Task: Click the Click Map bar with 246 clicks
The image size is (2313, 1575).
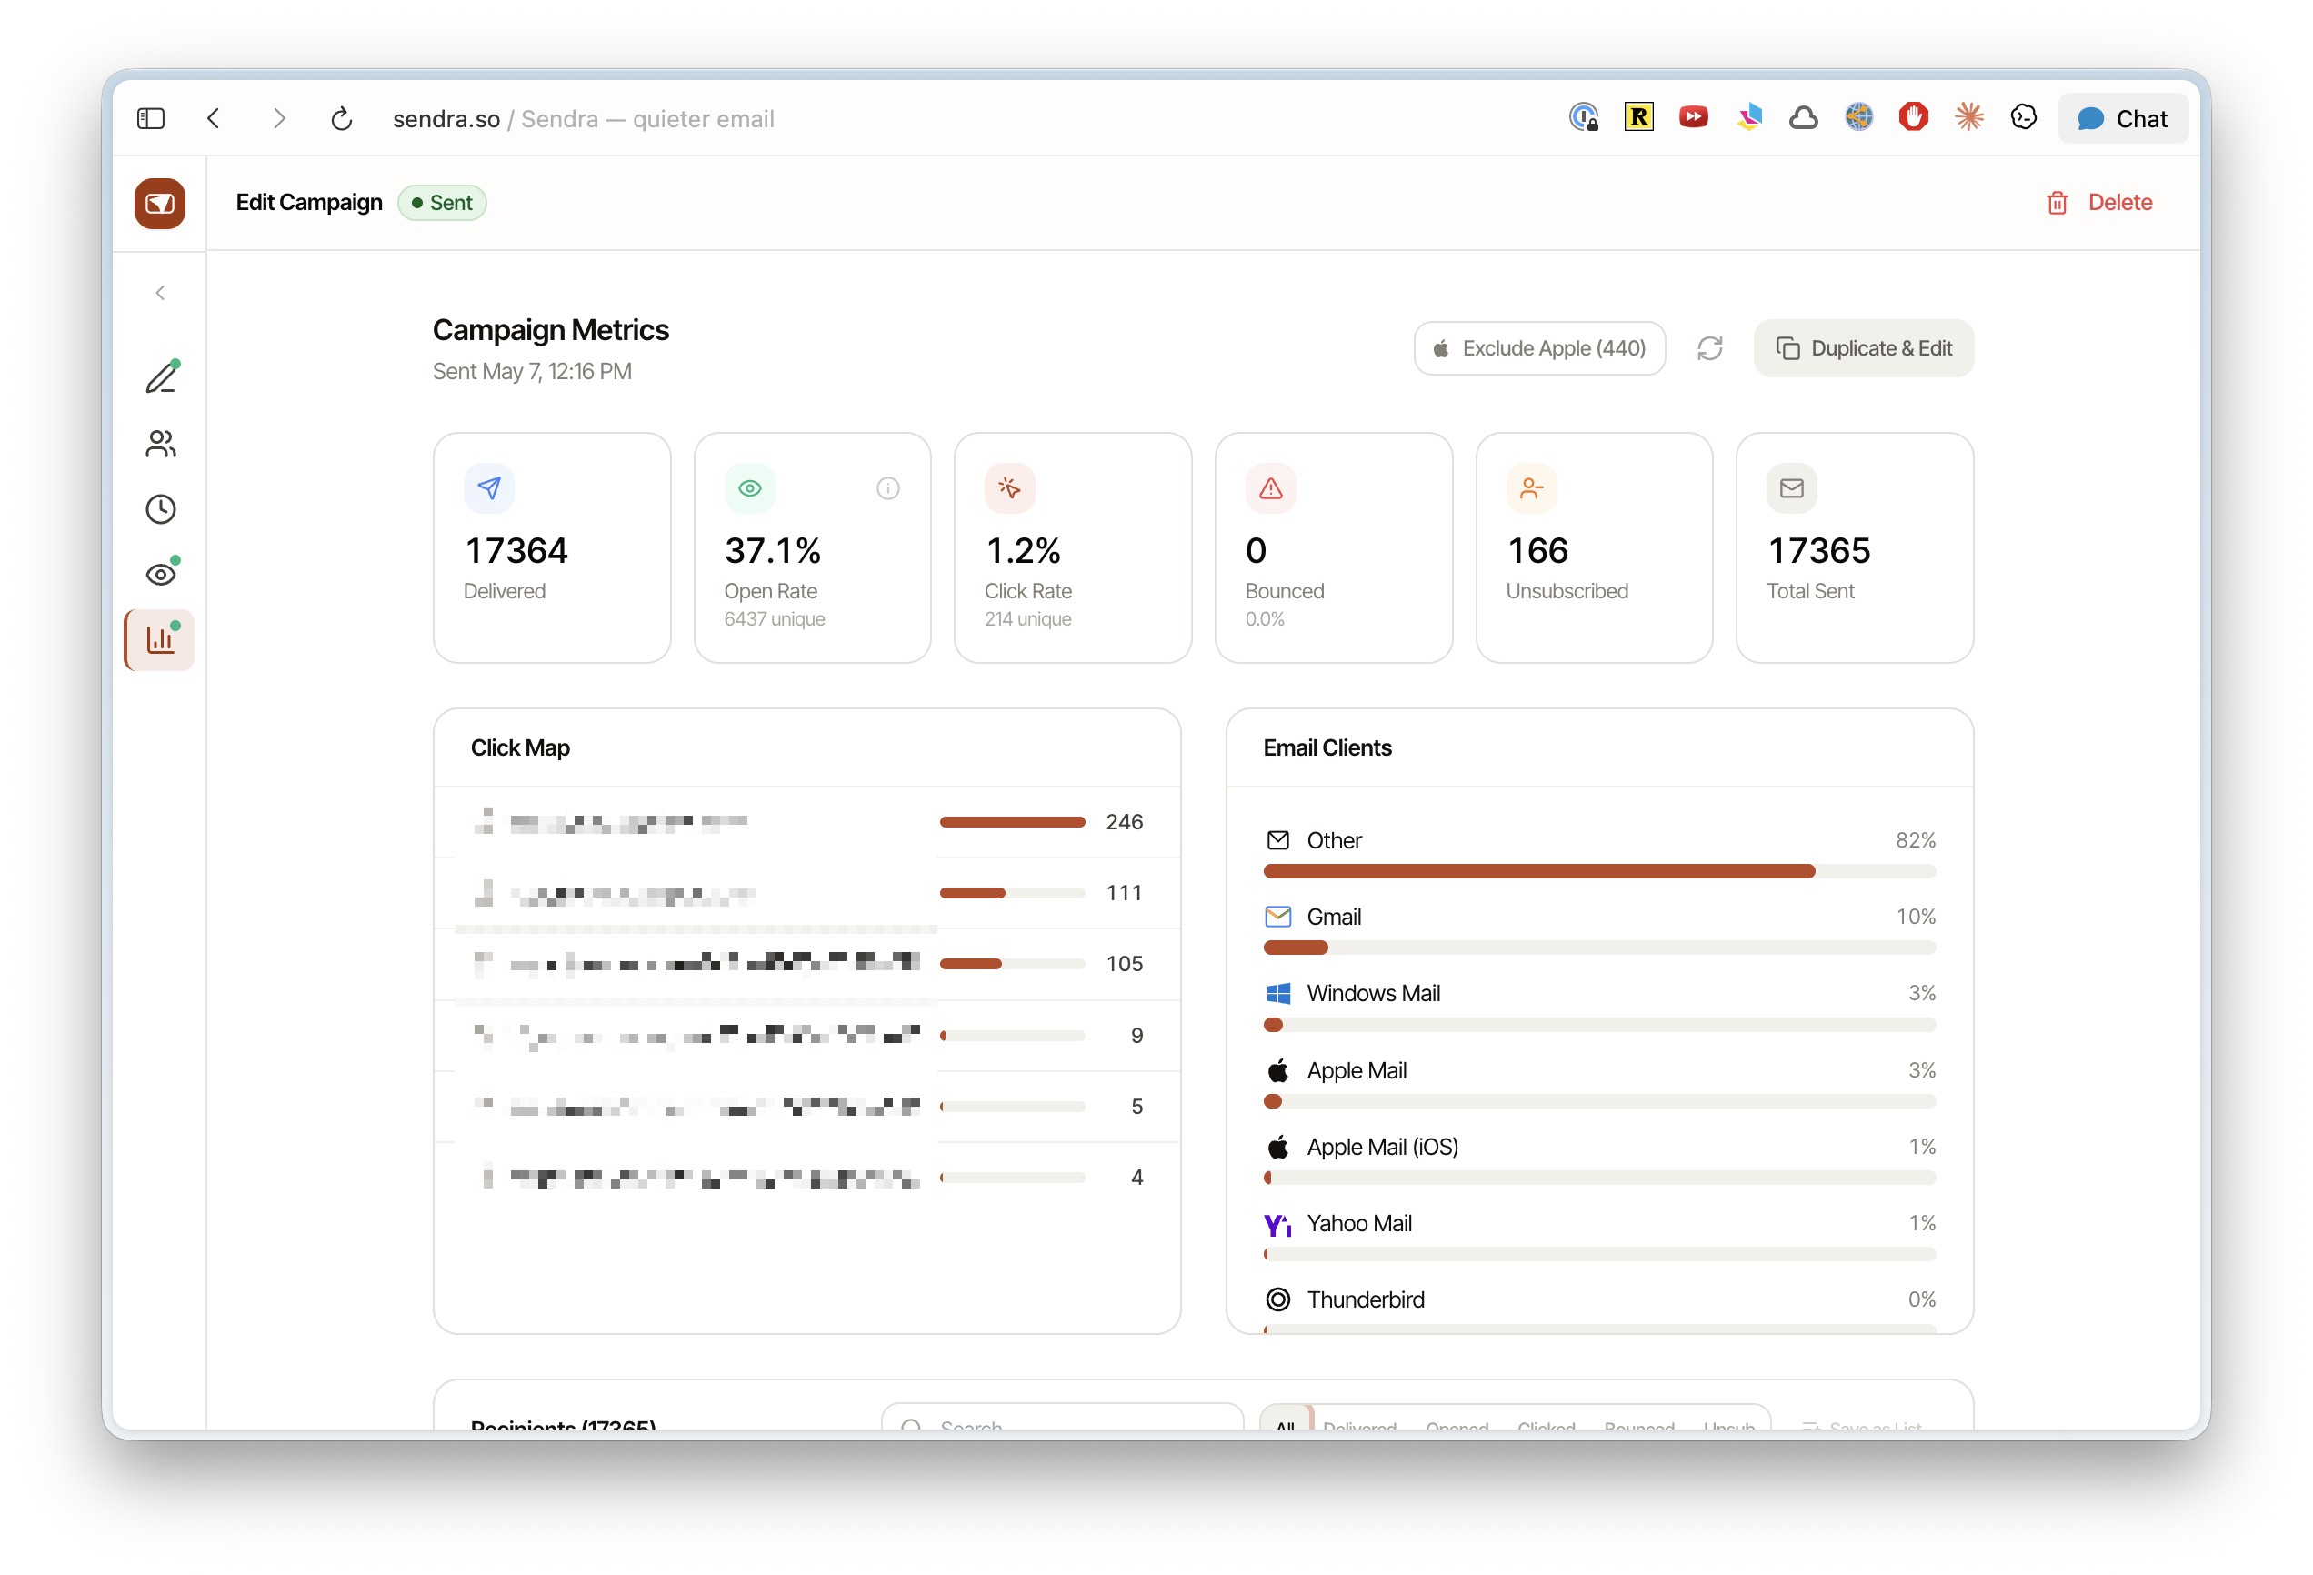Action: 1011,822
